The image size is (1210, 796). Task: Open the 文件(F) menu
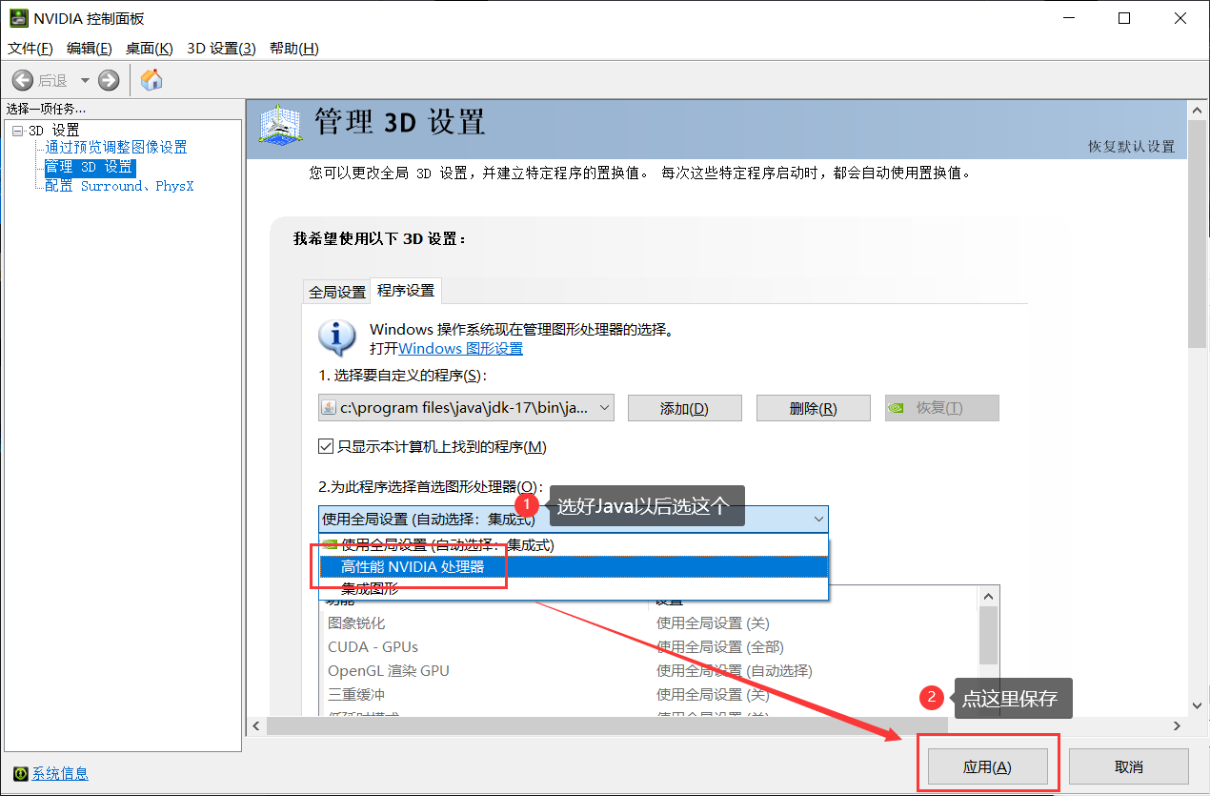click(30, 49)
